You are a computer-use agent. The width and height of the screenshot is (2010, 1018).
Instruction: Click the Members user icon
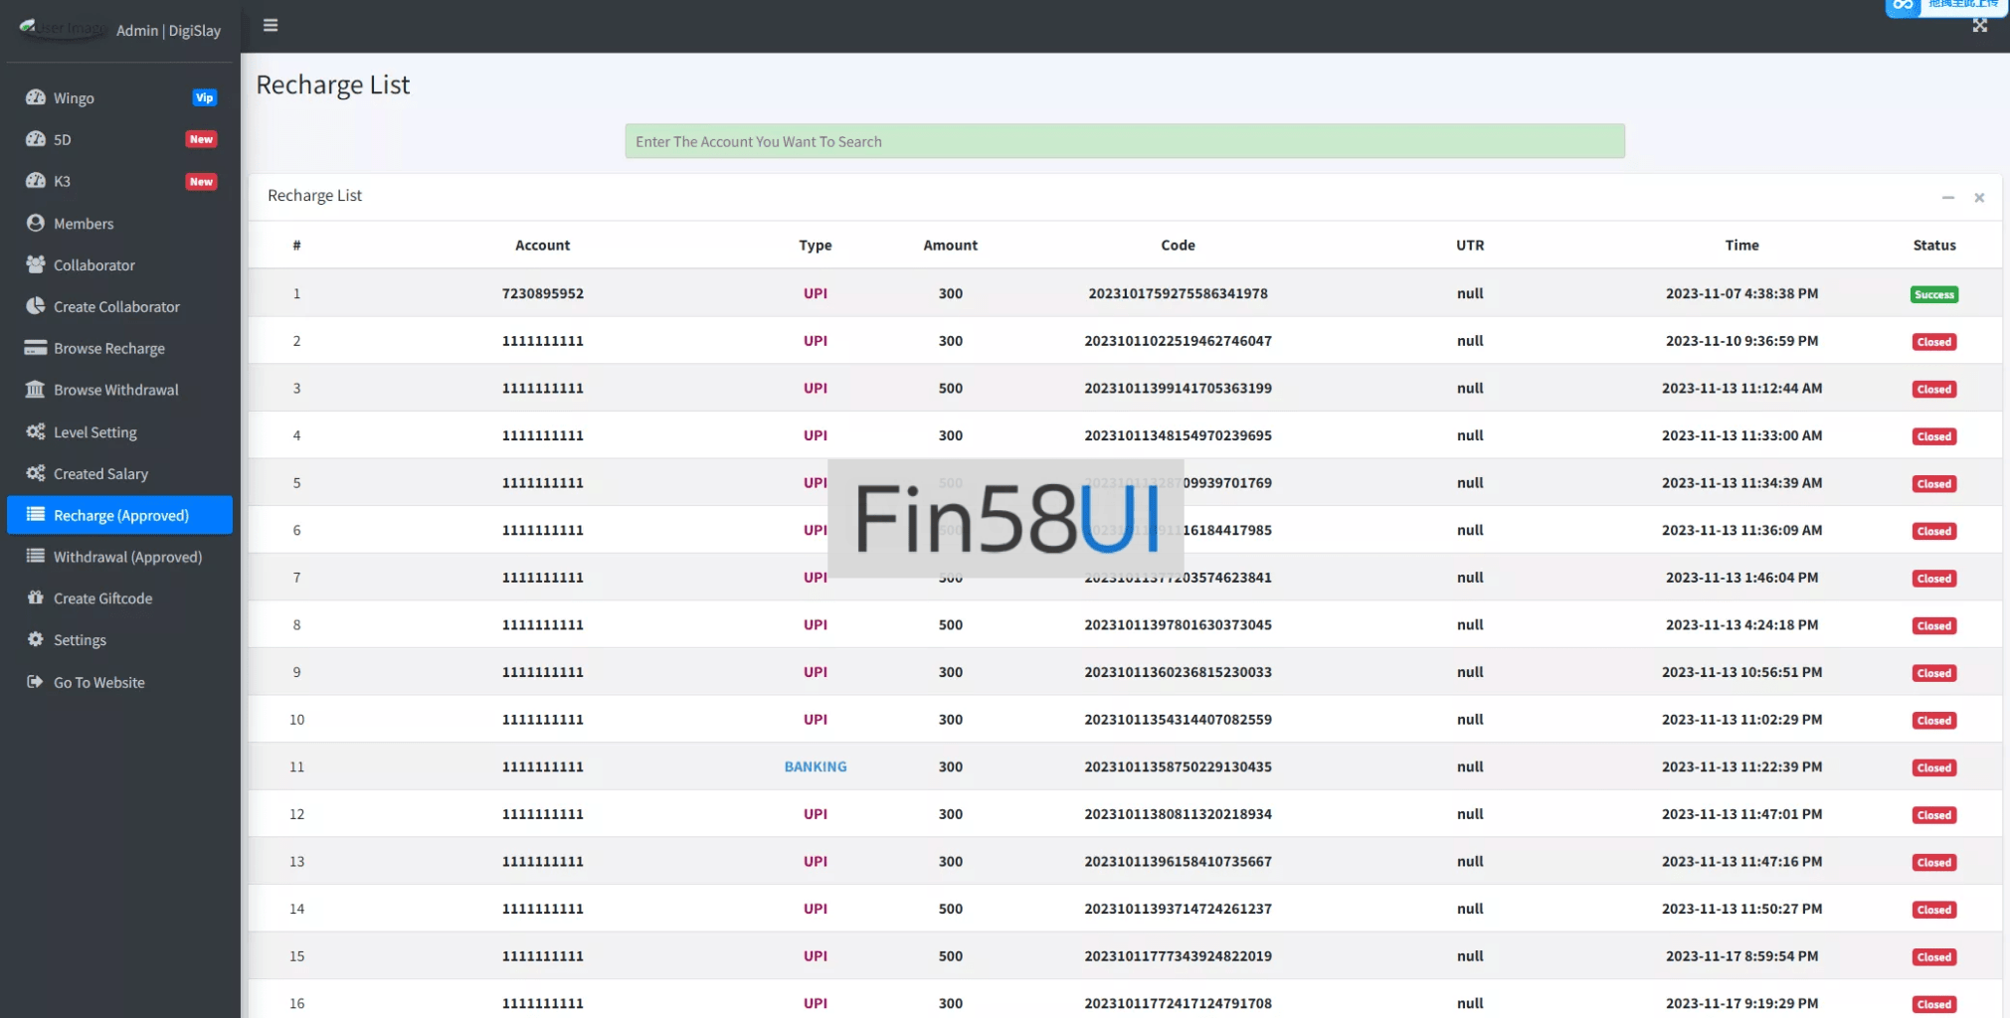[x=36, y=223]
